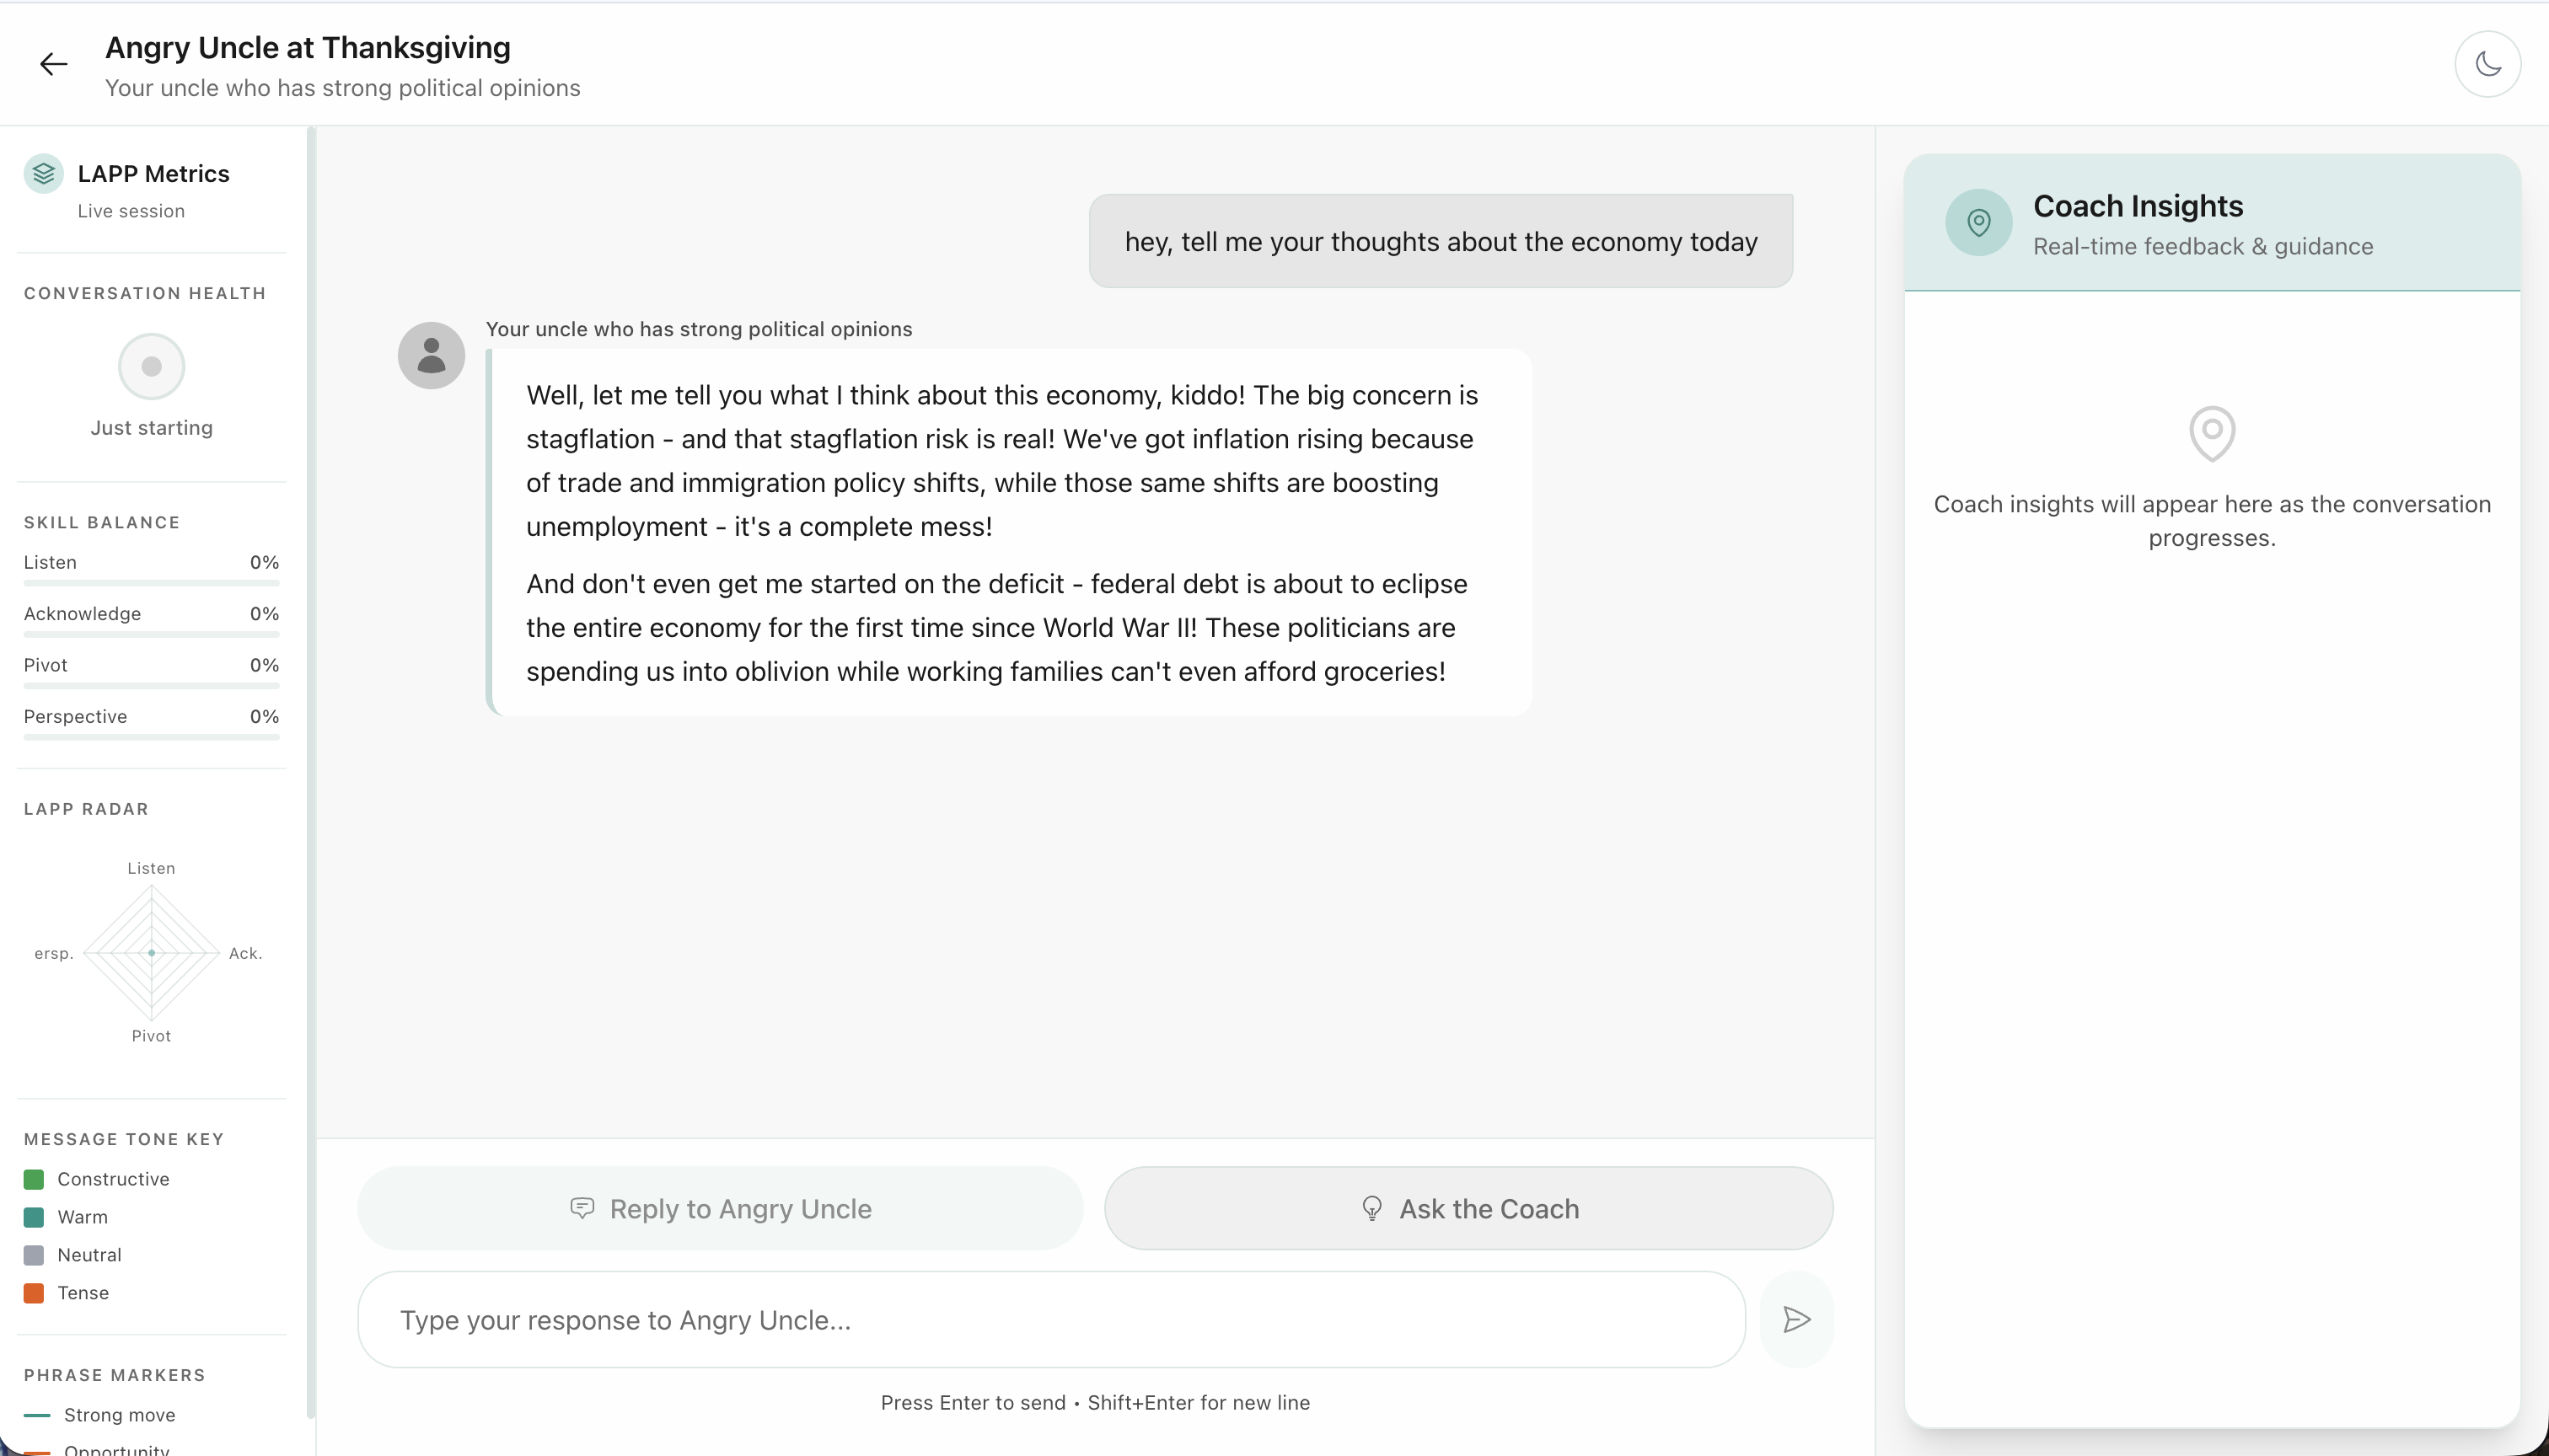The image size is (2549, 1456).
Task: Click the 'MESSAGE TONE KEY' section heading
Action: click(x=124, y=1139)
